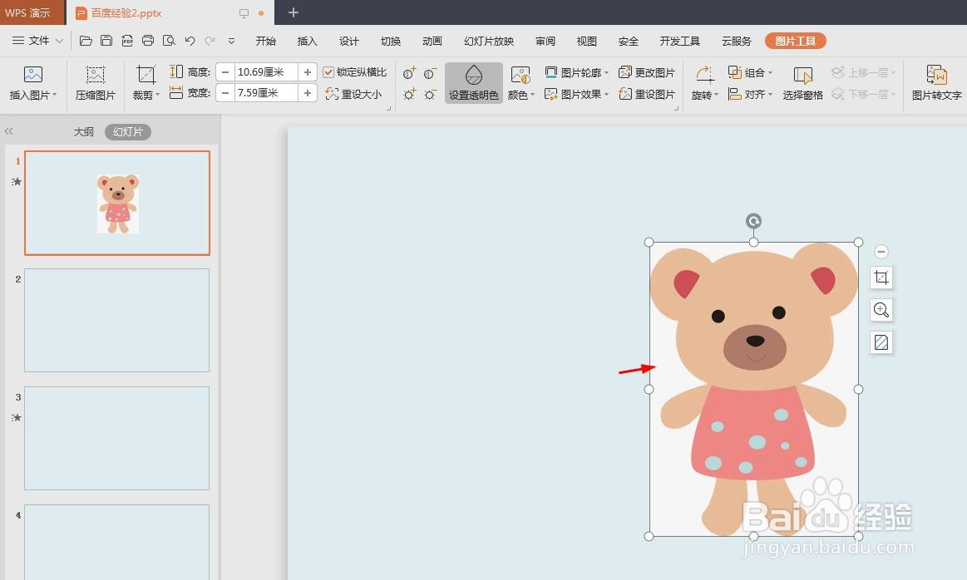967x580 pixels.
Task: Click the magnifier icon beside the picture
Action: pyautogui.click(x=881, y=310)
